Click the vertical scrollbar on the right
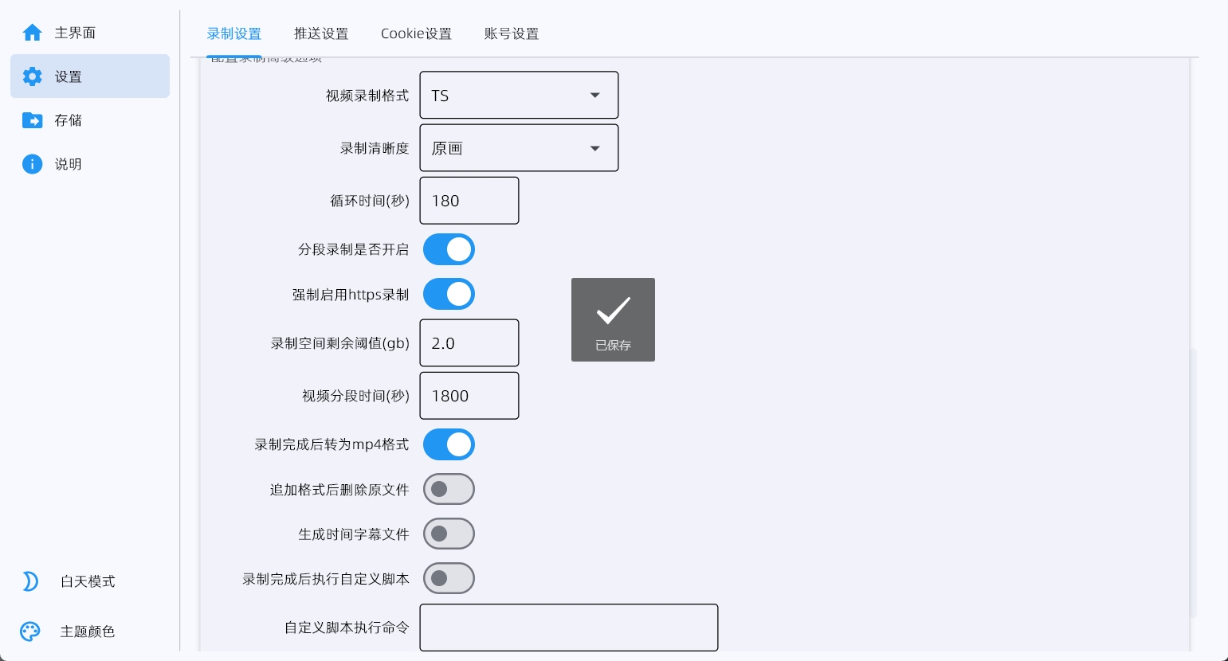Screen dimensions: 1228x661 (x=1193, y=483)
